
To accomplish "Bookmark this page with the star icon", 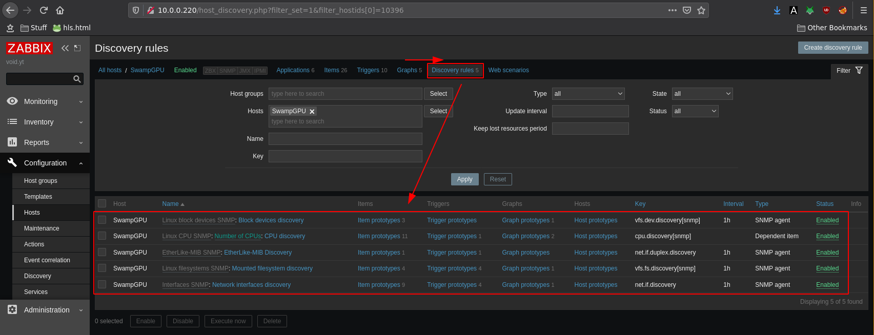I will (701, 10).
